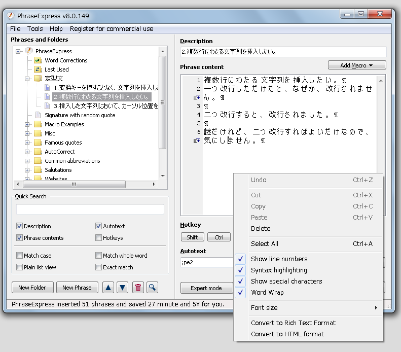Click the New Phrase button
The width and height of the screenshot is (401, 352).
point(77,288)
